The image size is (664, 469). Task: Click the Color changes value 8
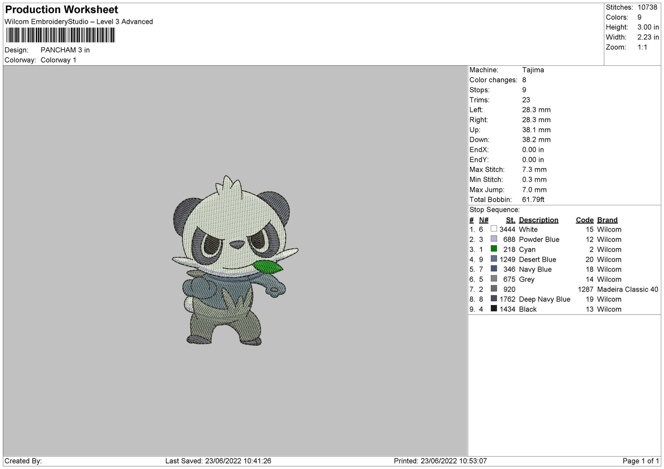(x=524, y=80)
